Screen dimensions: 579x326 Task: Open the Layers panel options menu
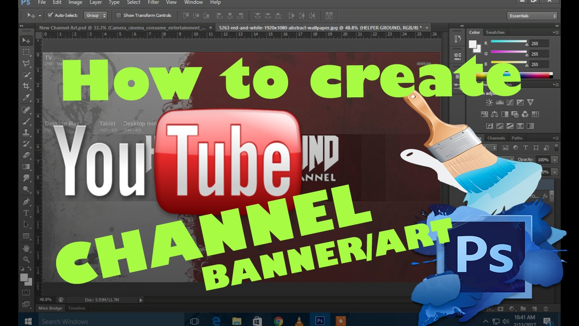[x=556, y=138]
